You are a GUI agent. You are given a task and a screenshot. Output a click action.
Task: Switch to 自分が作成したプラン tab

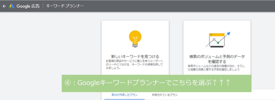(x=125, y=95)
